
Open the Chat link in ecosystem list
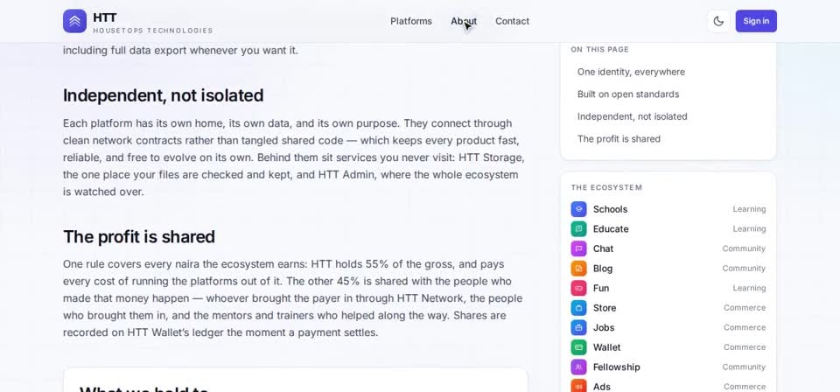(603, 249)
